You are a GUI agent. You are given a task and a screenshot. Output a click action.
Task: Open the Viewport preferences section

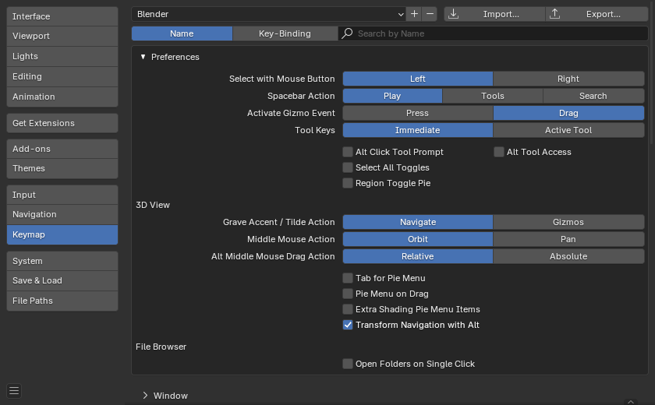[x=62, y=37]
